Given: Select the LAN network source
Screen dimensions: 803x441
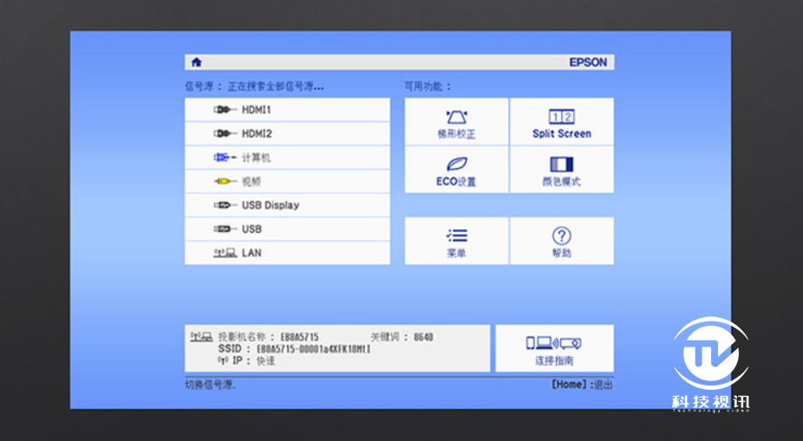Looking at the screenshot, I should tap(287, 253).
